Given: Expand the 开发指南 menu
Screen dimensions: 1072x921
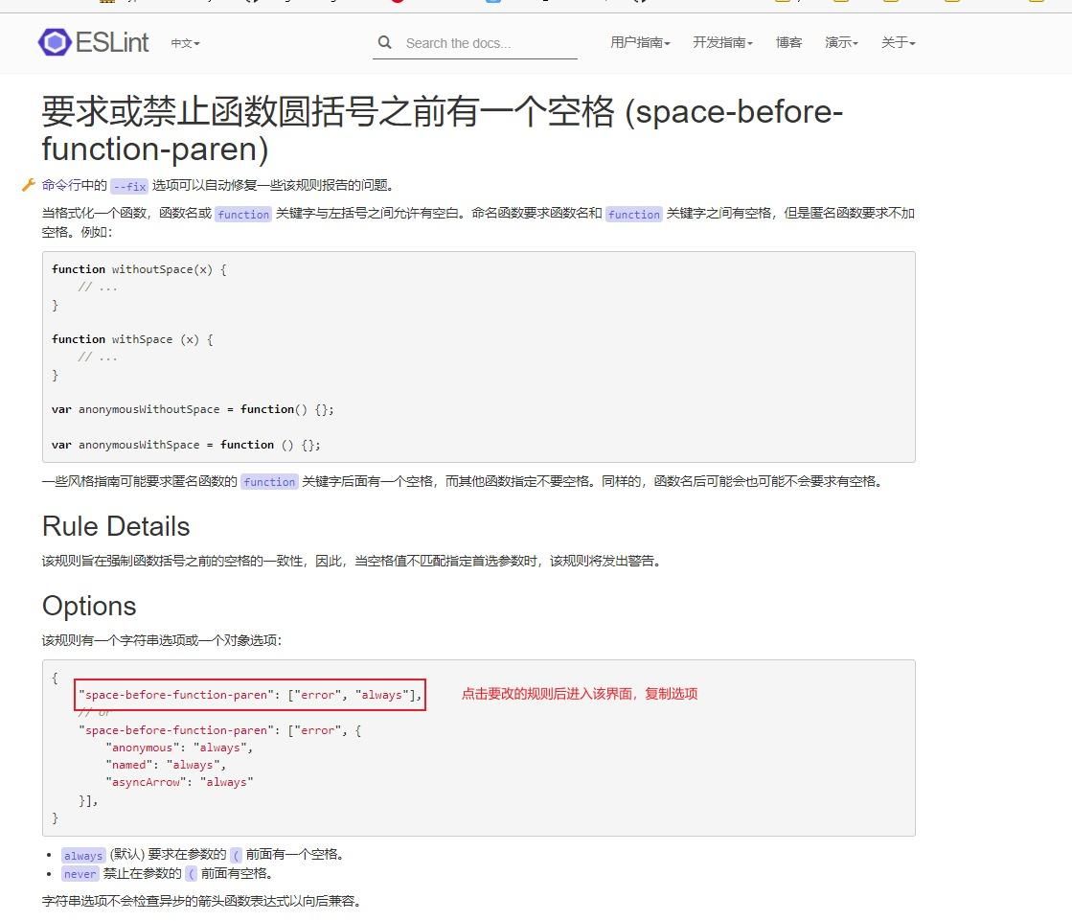Looking at the screenshot, I should click(x=722, y=43).
